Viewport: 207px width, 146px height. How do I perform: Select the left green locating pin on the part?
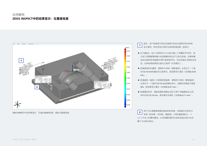tap(43, 68)
